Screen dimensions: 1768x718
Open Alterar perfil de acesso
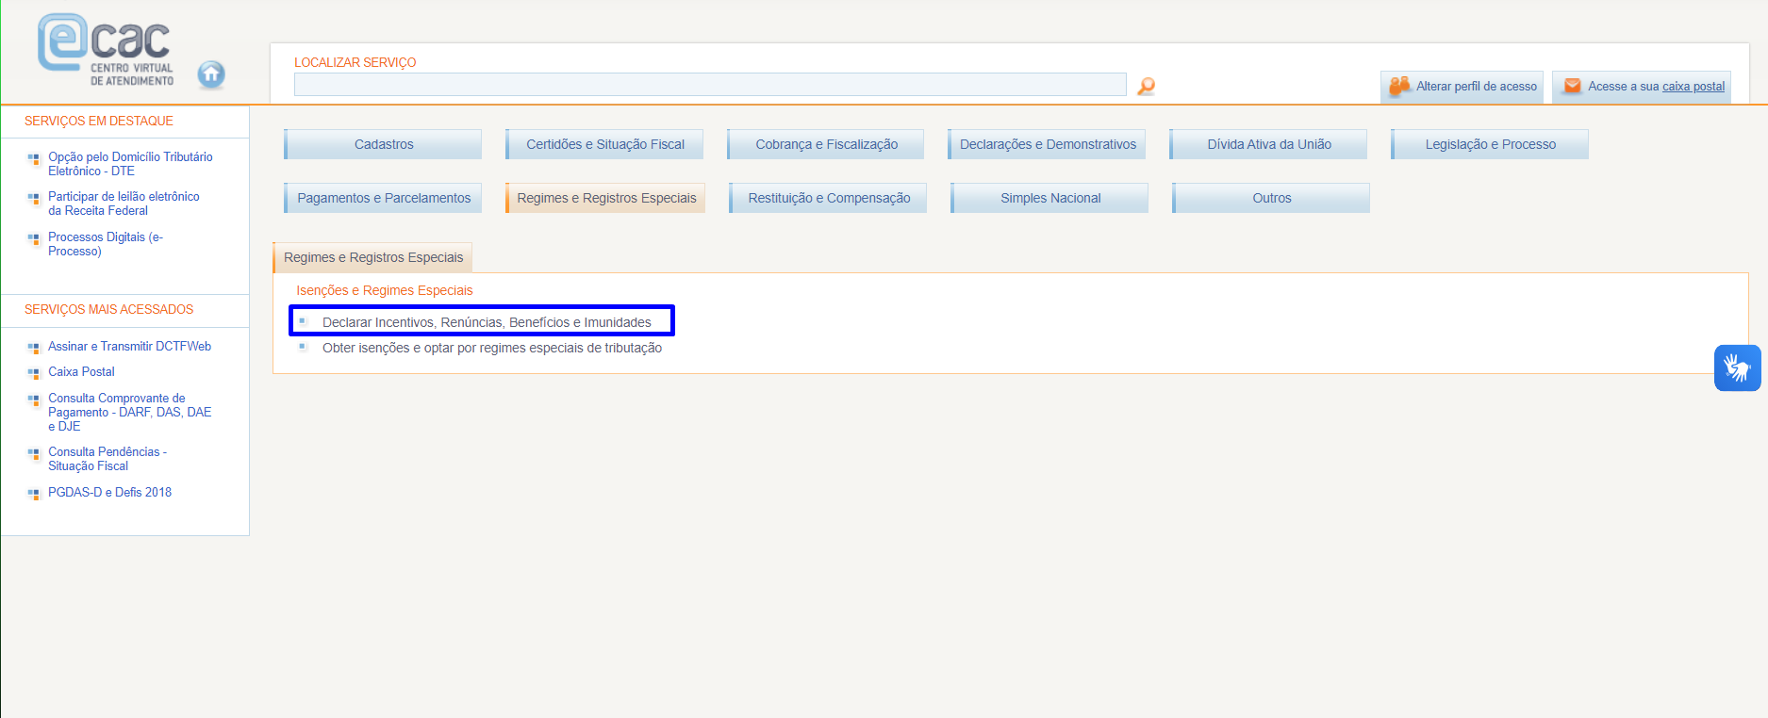coord(1462,87)
